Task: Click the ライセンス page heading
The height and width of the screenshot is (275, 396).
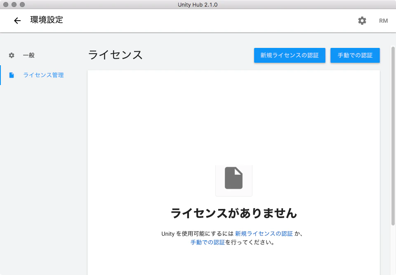Action: point(115,55)
